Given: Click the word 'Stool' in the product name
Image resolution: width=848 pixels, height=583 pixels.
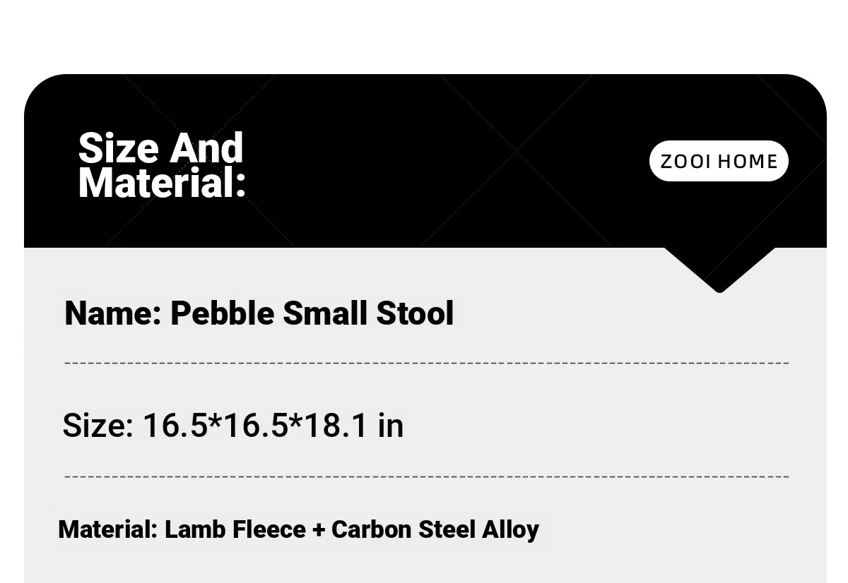Looking at the screenshot, I should click(415, 313).
